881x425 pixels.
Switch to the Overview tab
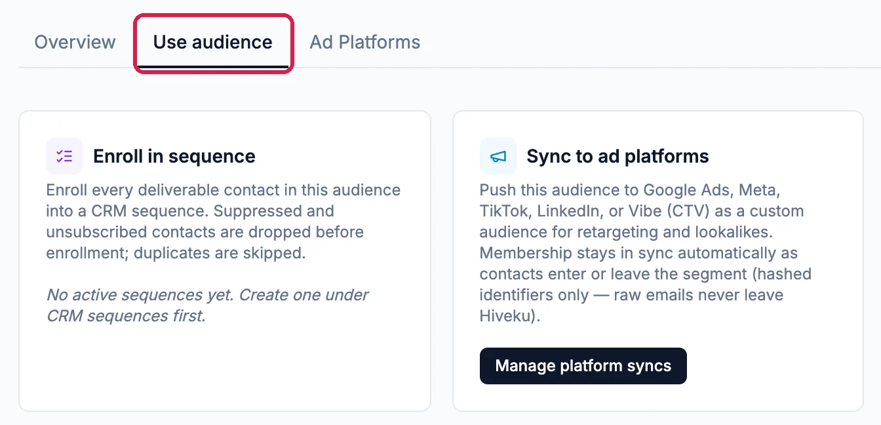(x=75, y=42)
